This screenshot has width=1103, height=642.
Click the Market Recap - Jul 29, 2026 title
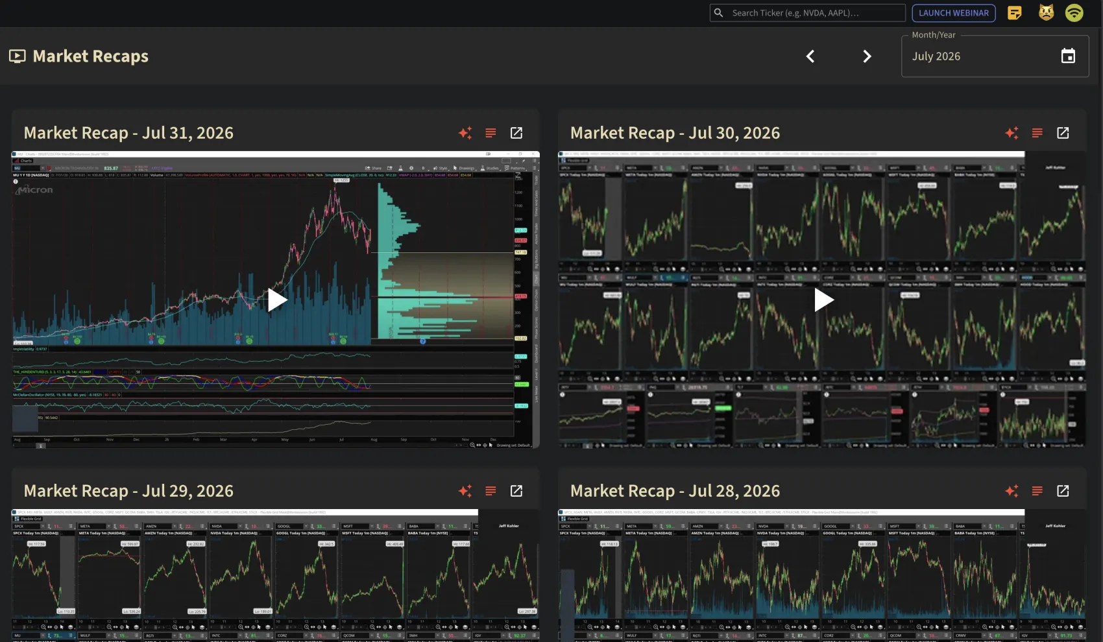pyautogui.click(x=128, y=491)
